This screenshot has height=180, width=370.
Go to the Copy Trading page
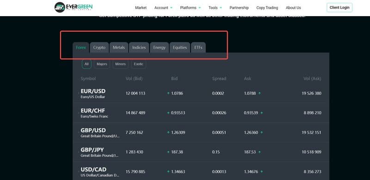click(x=267, y=8)
